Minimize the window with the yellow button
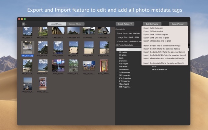Screen dimensions: 208x130 pos(22,19)
